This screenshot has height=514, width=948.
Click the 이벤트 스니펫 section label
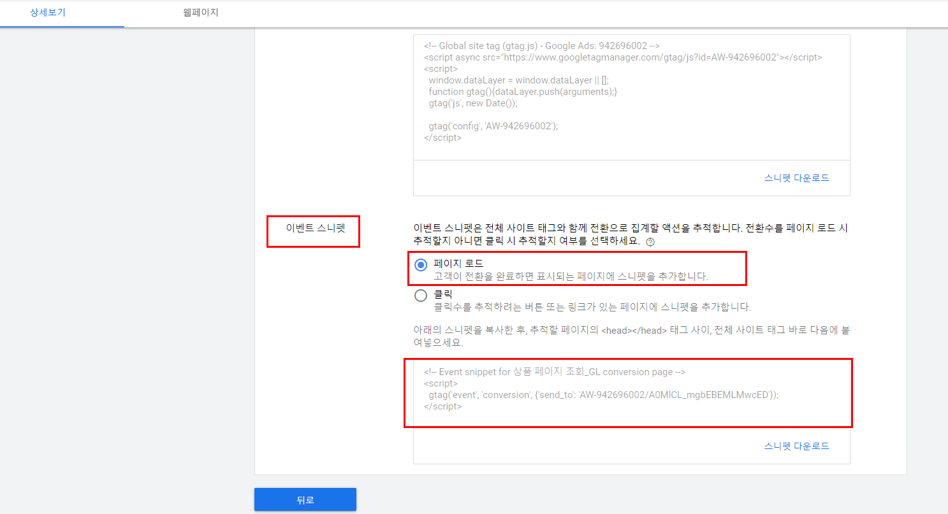[315, 227]
